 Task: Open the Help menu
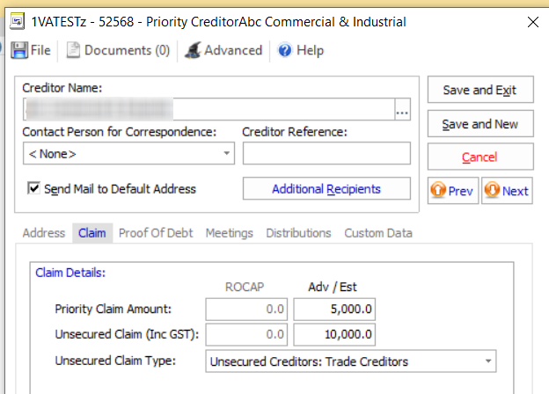(301, 51)
